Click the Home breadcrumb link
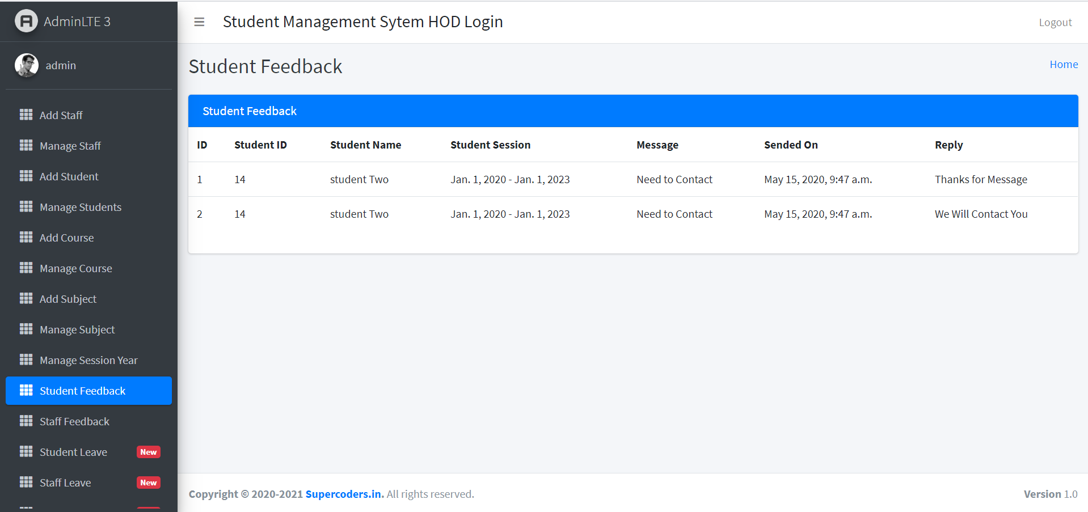Image resolution: width=1088 pixels, height=512 pixels. 1064,65
